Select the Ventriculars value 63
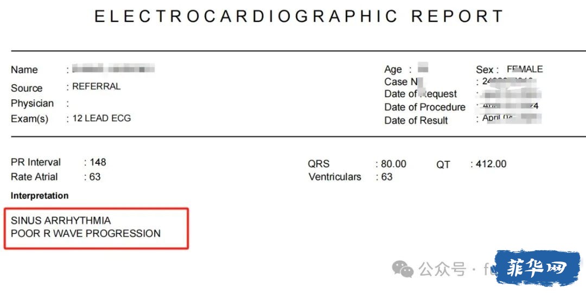 coord(387,177)
